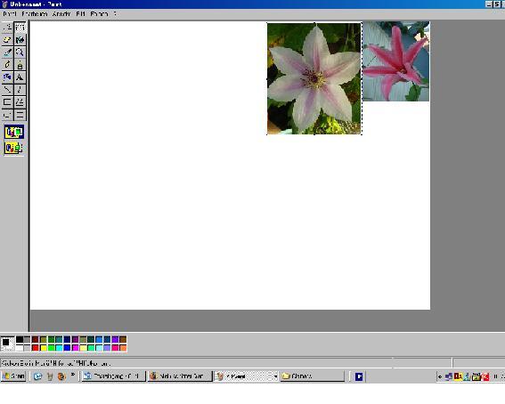Choose the opaque selection option

tap(14, 132)
